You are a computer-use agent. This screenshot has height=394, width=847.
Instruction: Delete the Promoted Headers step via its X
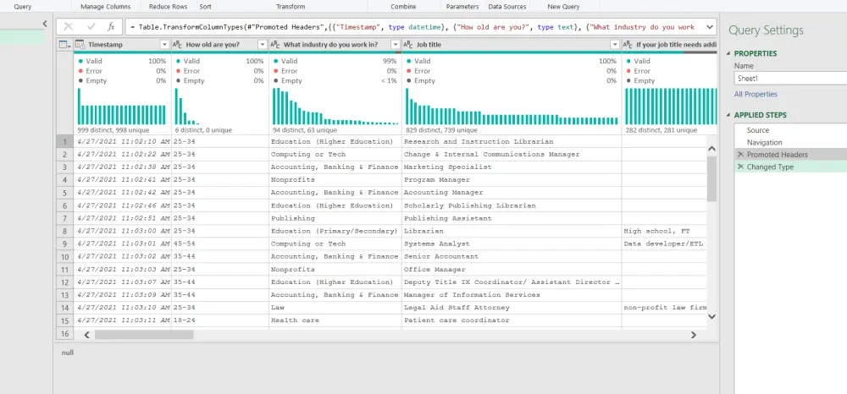(740, 155)
